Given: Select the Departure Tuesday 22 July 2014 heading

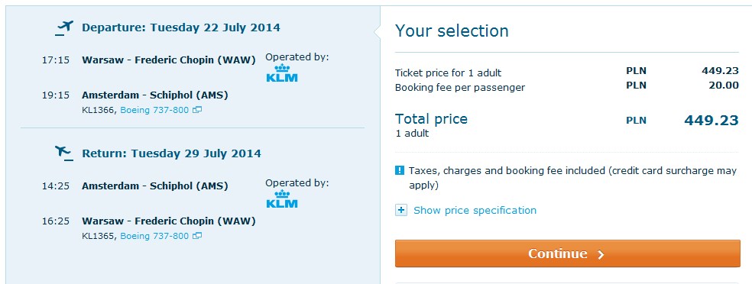Looking at the screenshot, I should click(181, 27).
